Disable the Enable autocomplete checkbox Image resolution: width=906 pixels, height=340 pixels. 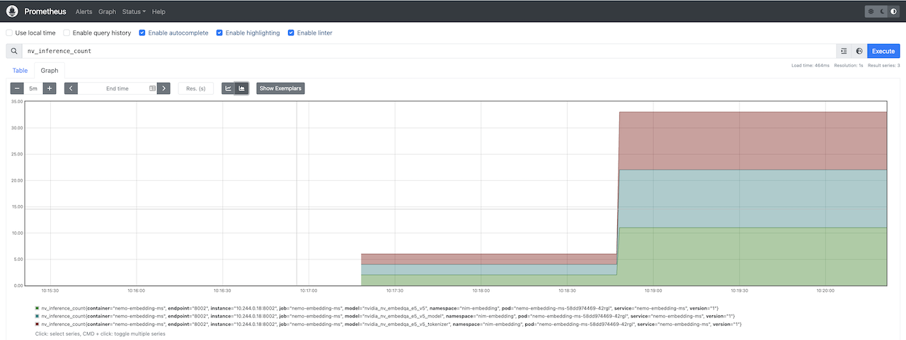pos(142,33)
